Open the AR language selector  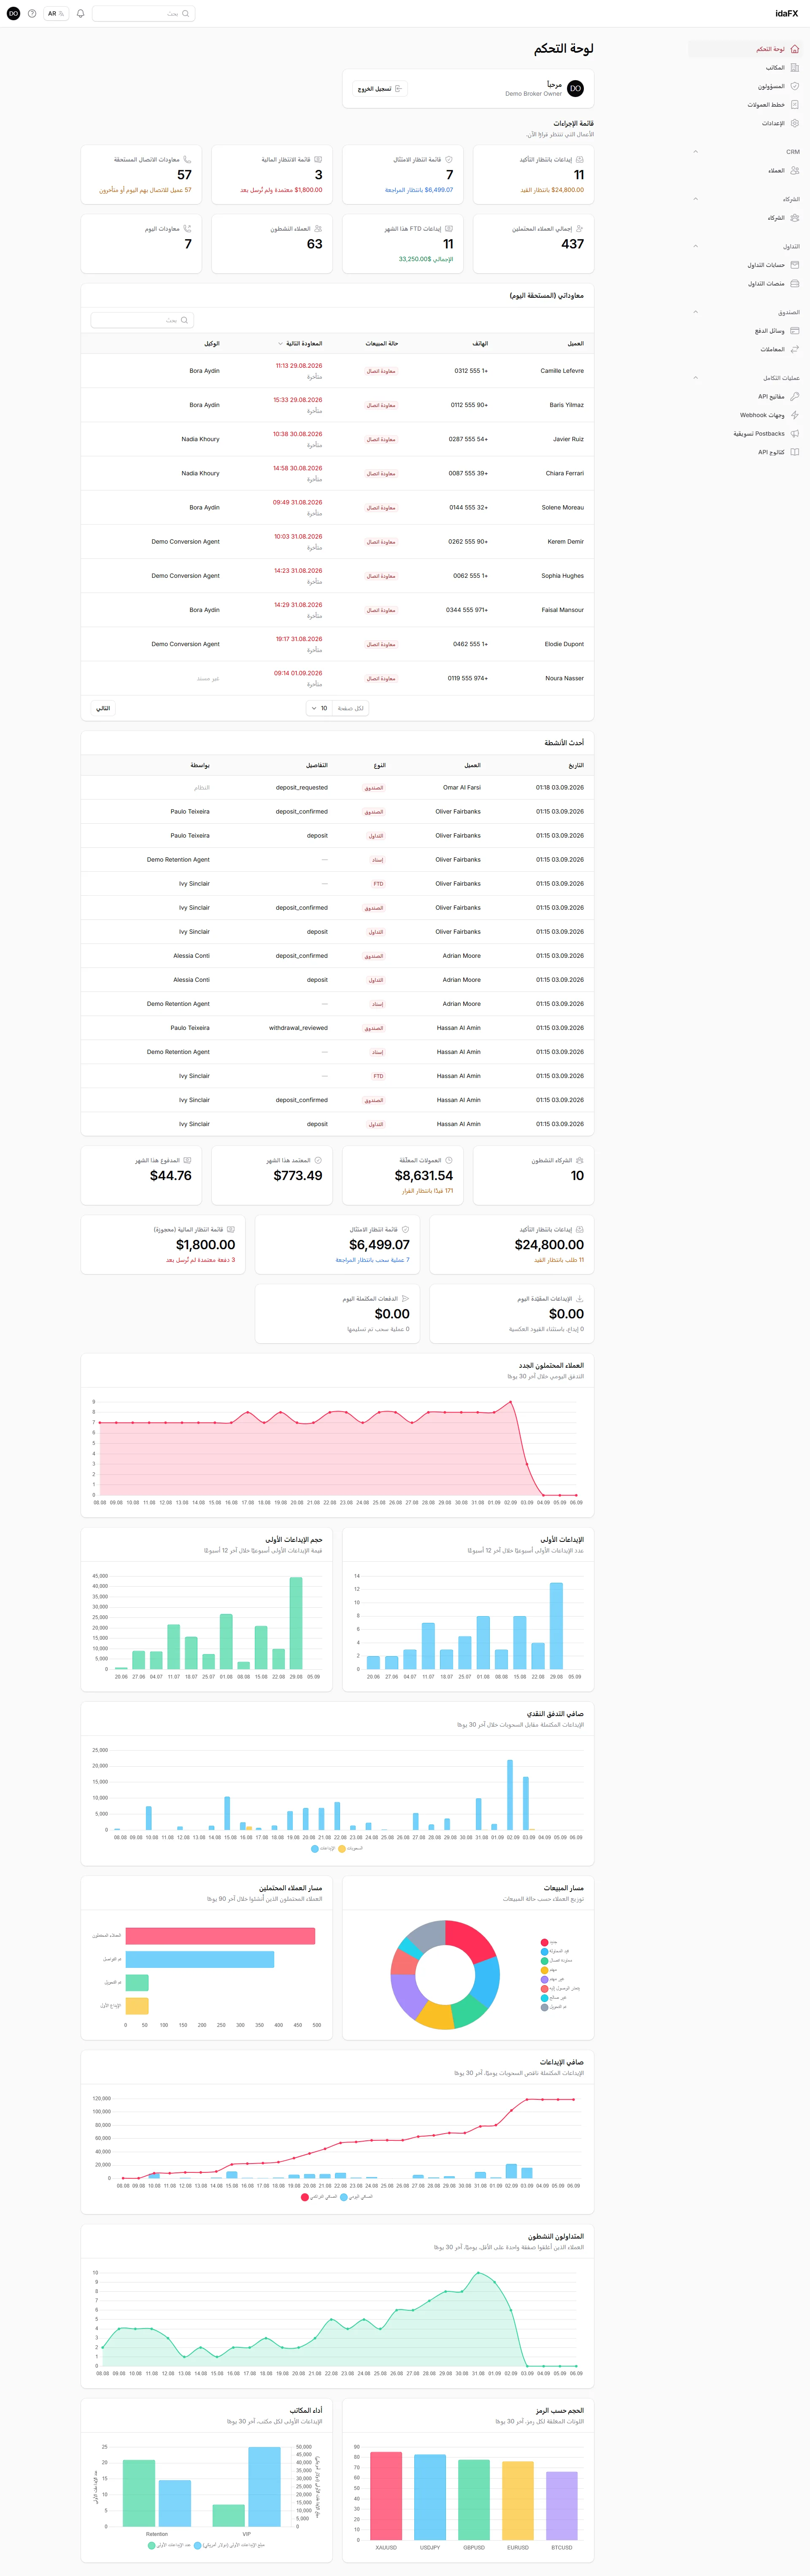pyautogui.click(x=56, y=14)
